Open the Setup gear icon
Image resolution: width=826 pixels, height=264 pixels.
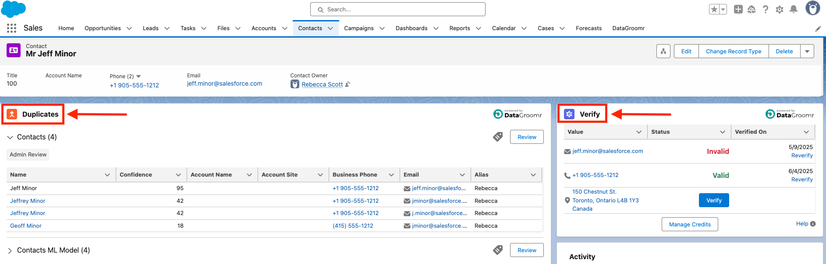pos(780,9)
